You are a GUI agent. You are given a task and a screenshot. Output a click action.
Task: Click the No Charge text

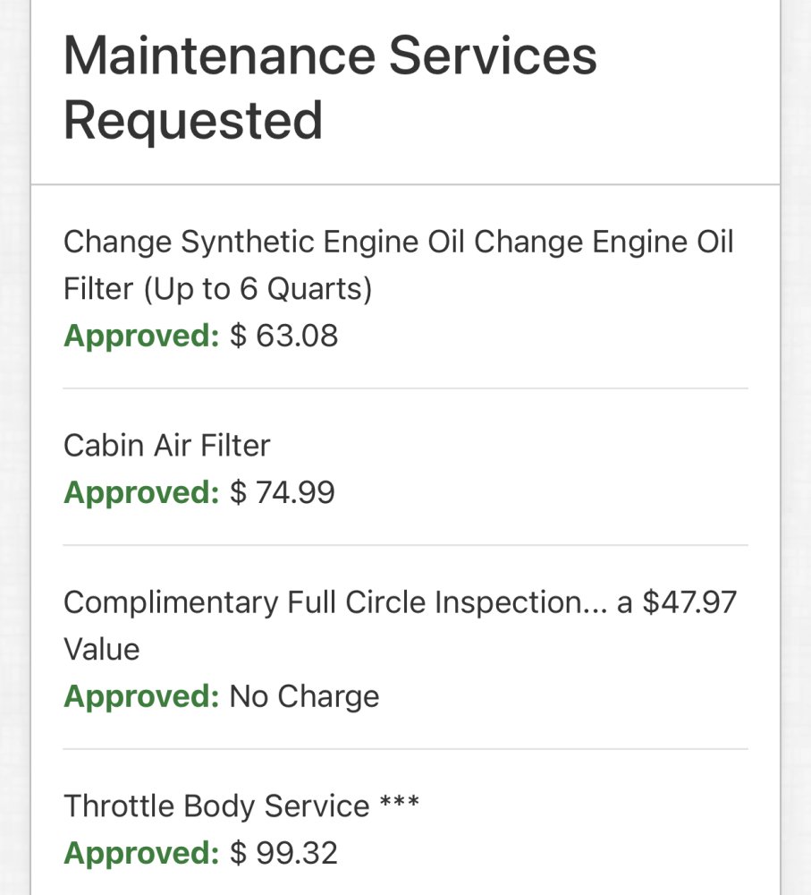click(305, 696)
